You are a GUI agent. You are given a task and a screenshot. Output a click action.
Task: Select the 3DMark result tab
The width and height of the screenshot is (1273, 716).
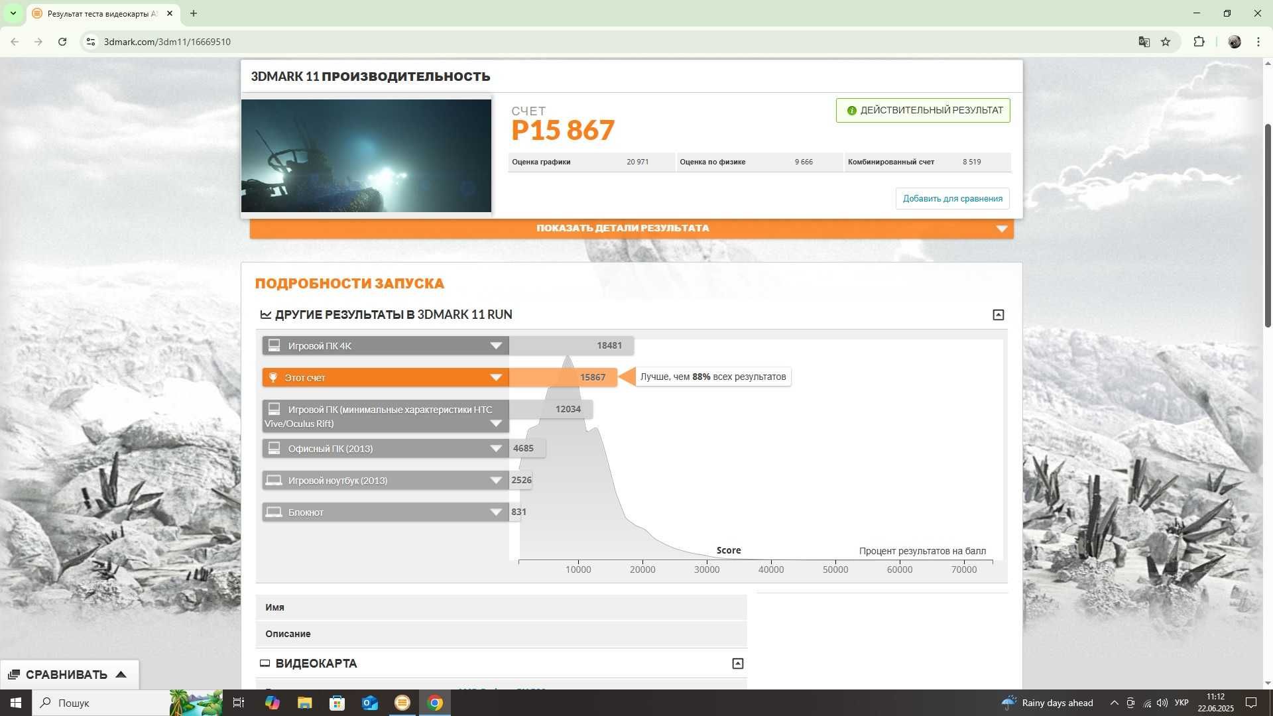tap(103, 13)
